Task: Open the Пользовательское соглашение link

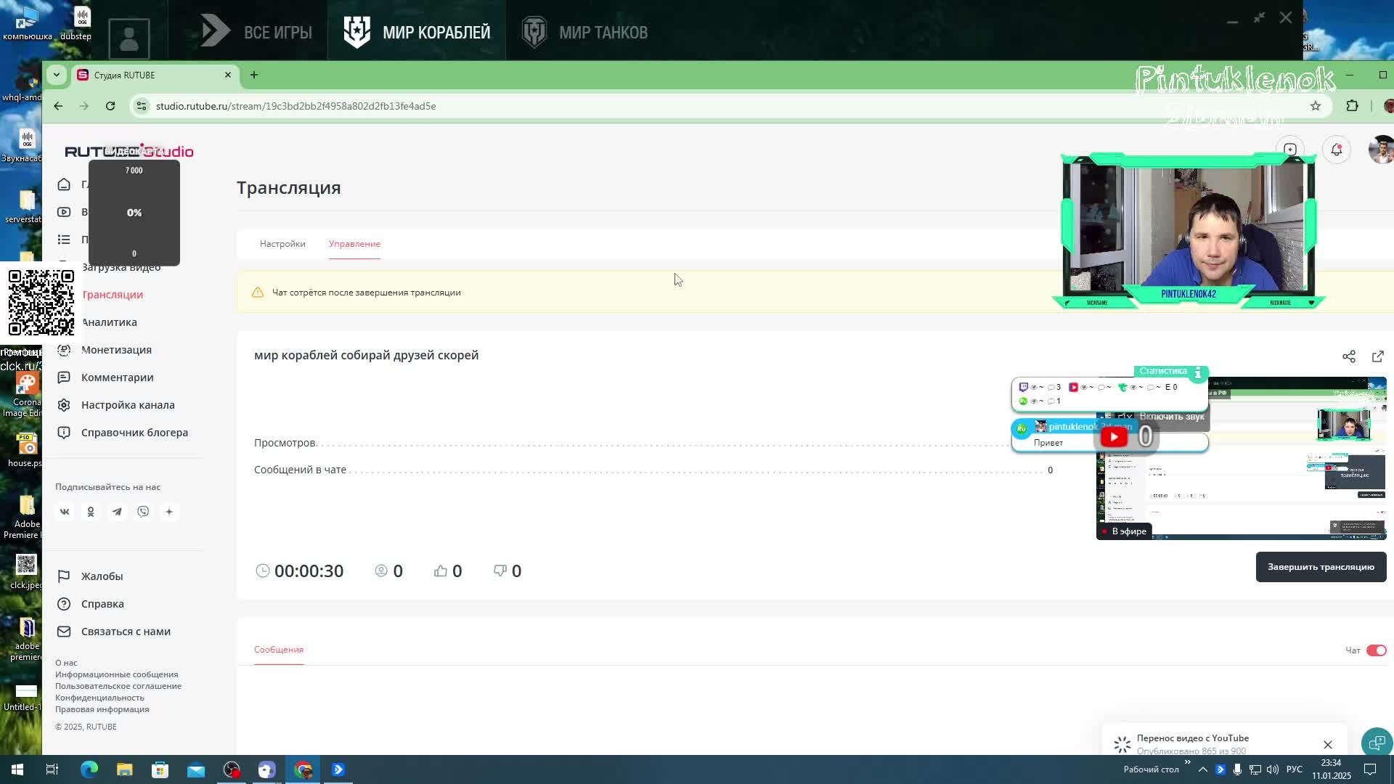Action: 118,686
